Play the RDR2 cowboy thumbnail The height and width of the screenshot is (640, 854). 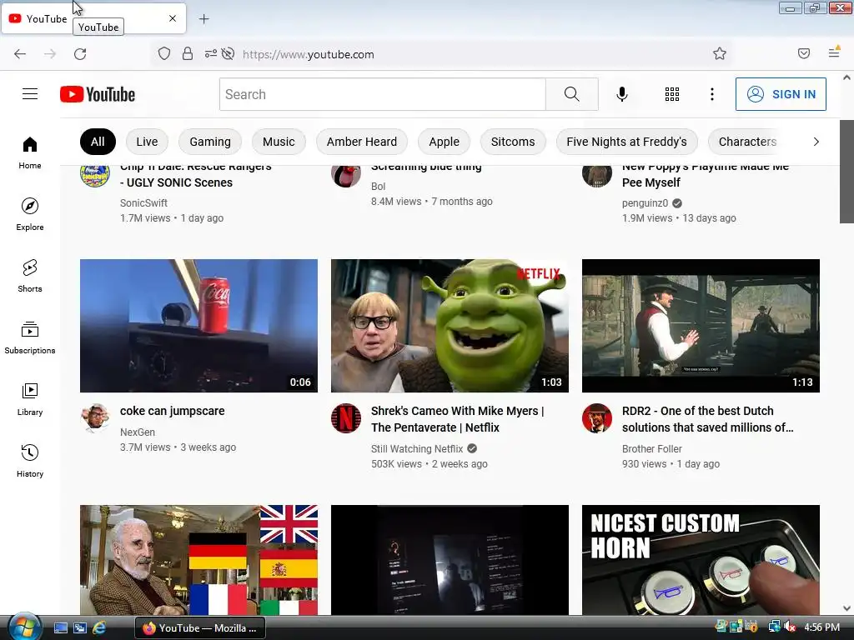(701, 326)
